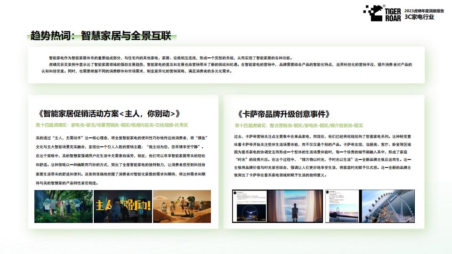Click the 3C家电行业 header label
Viewport: 452px width, 254px height.
click(419, 17)
